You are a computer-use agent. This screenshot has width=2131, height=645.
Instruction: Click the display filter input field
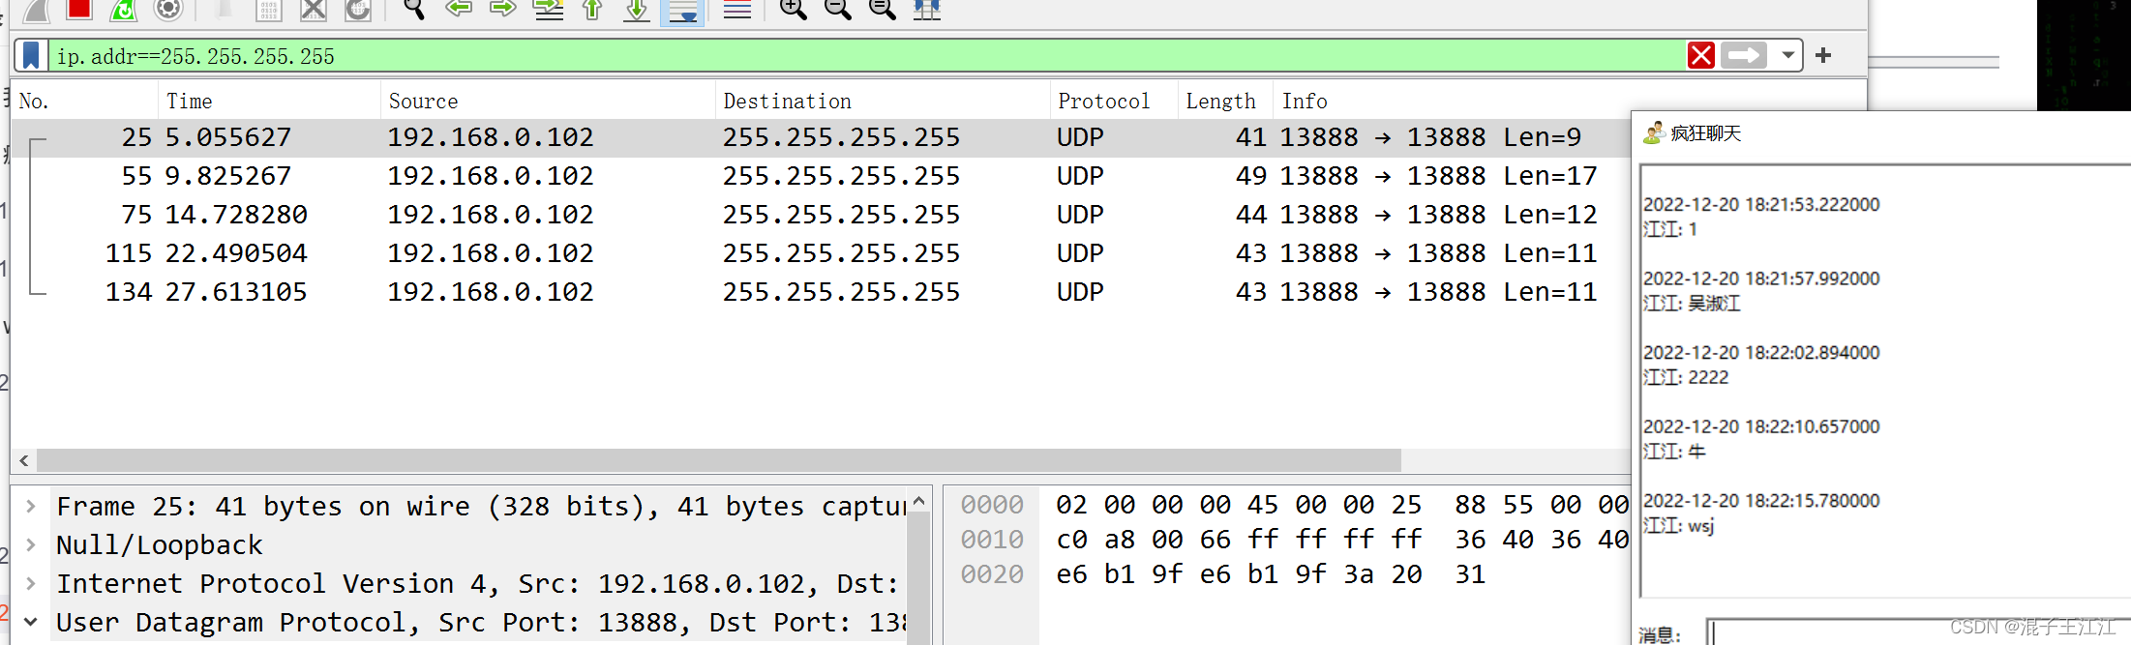[865, 56]
